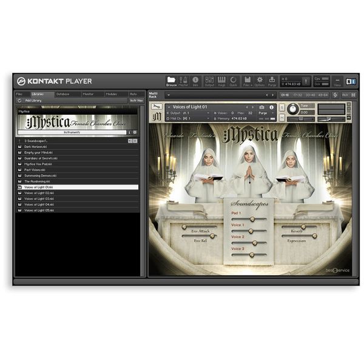364x364 pixels.
Task: Switch to the Files tab
Action: [19, 94]
